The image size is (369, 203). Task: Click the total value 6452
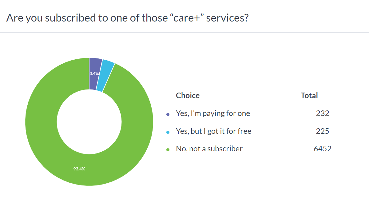tap(323, 149)
